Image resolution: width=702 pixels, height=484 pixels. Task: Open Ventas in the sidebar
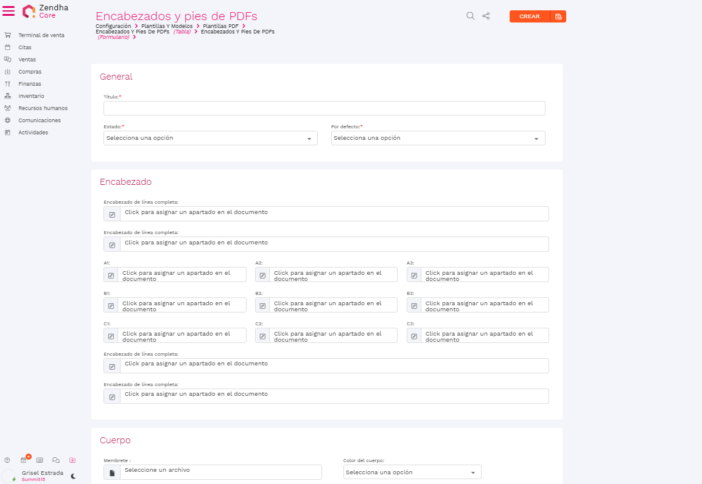[x=27, y=60]
